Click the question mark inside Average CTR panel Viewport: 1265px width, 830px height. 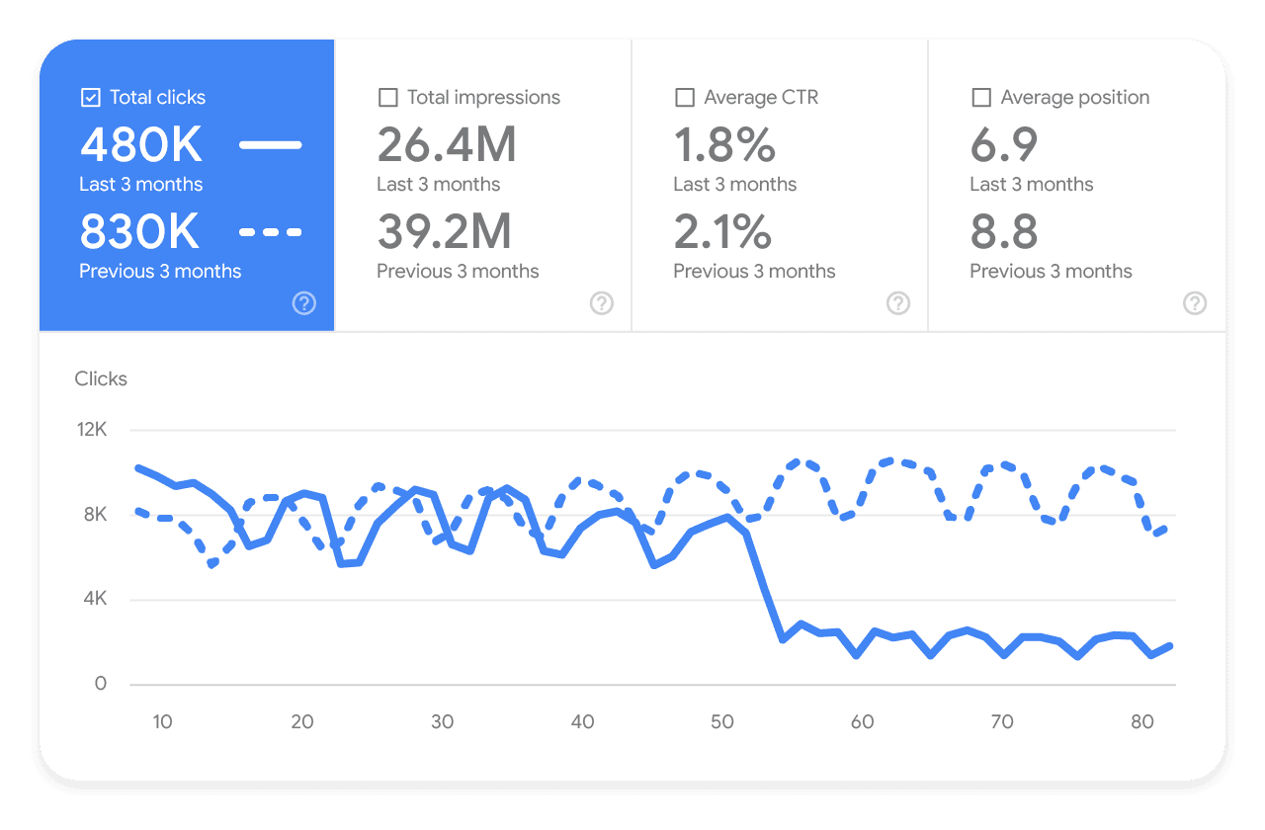point(898,303)
